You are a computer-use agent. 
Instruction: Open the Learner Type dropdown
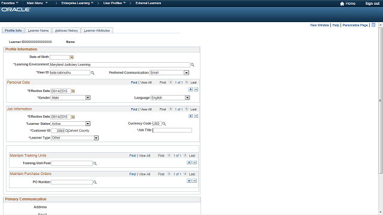96,138
